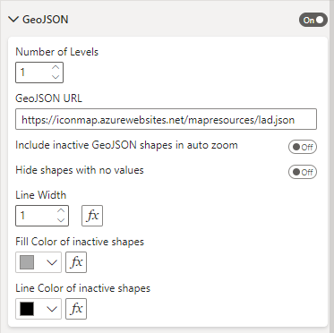Enable Include inactive GeoJSON shapes in auto zoom
Screen dimensions: 334x333
coord(303,148)
